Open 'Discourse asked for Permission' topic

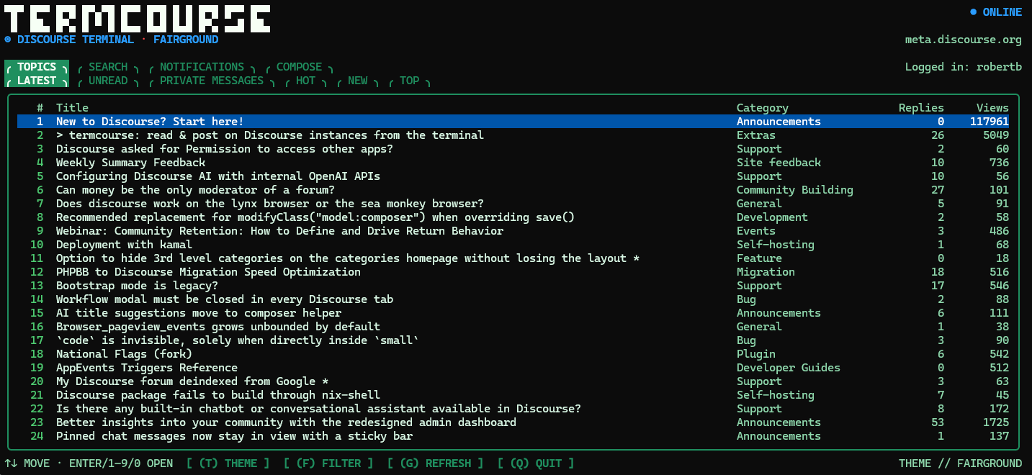513,149
